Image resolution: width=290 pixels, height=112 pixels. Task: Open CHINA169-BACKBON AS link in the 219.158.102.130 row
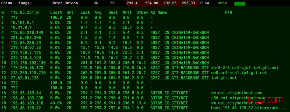[x=180, y=63]
